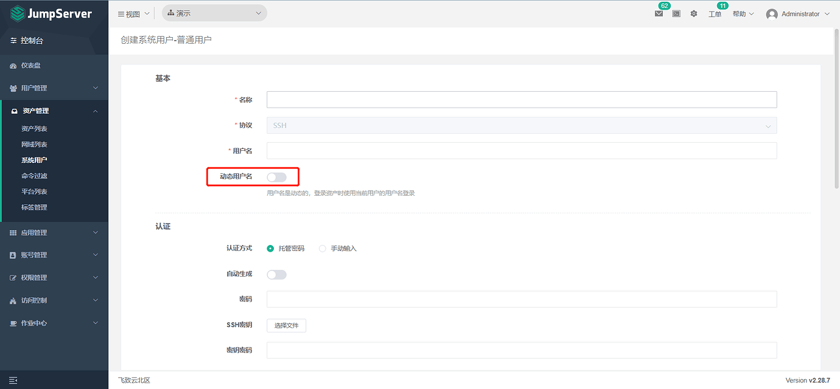Open system settings gear icon
The width and height of the screenshot is (840, 389).
point(694,13)
